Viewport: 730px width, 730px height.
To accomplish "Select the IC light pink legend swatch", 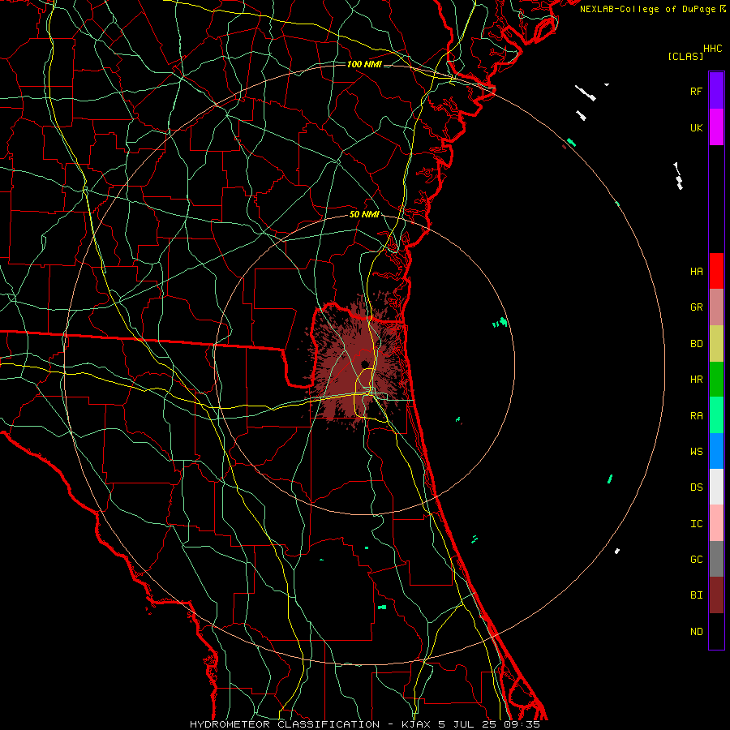I will (x=716, y=523).
